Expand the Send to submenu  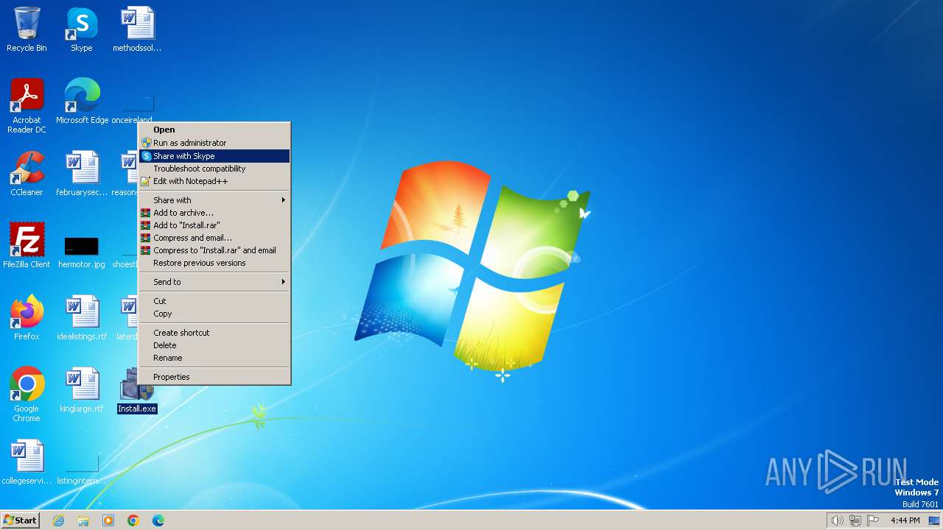point(214,282)
